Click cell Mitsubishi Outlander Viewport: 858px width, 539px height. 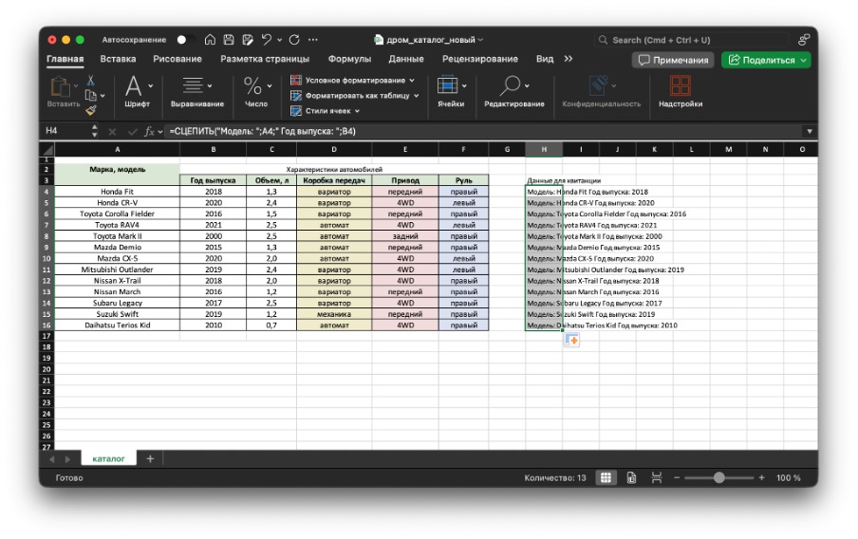coord(117,269)
